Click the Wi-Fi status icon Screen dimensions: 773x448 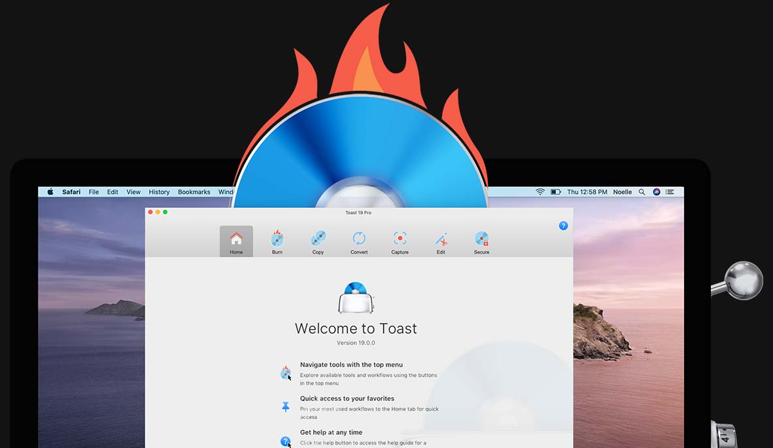[x=540, y=192]
